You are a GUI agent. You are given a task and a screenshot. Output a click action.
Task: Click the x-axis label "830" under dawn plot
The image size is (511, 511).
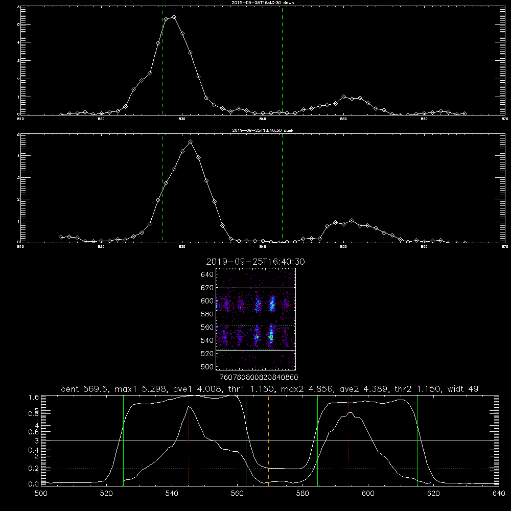pyautogui.click(x=182, y=119)
